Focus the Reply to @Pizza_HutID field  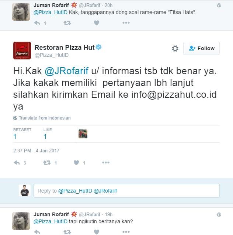[126, 191]
